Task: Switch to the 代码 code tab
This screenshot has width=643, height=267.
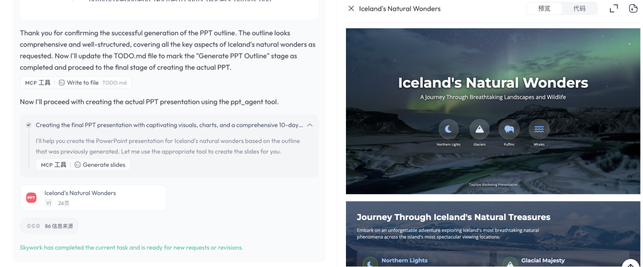Action: [x=579, y=8]
